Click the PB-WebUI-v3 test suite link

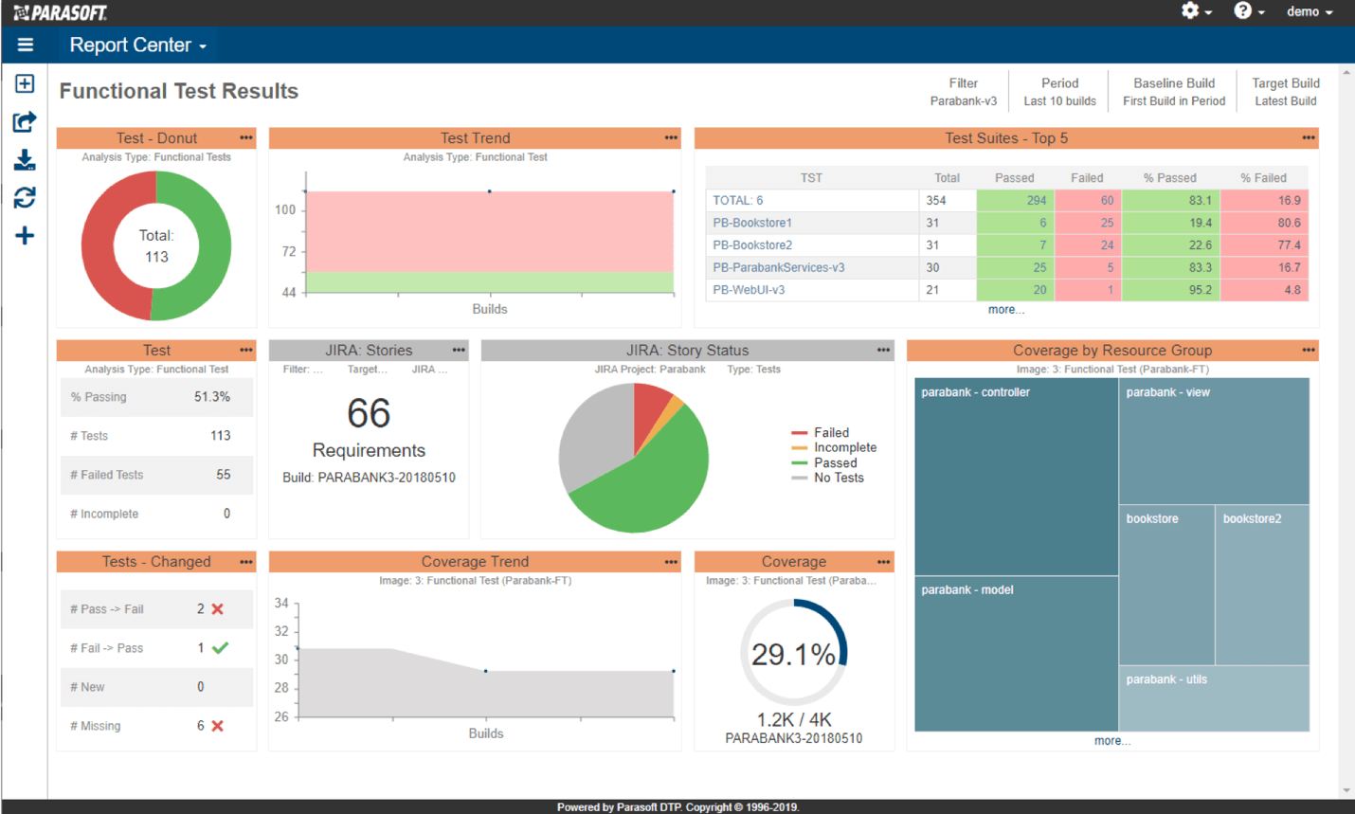click(749, 290)
